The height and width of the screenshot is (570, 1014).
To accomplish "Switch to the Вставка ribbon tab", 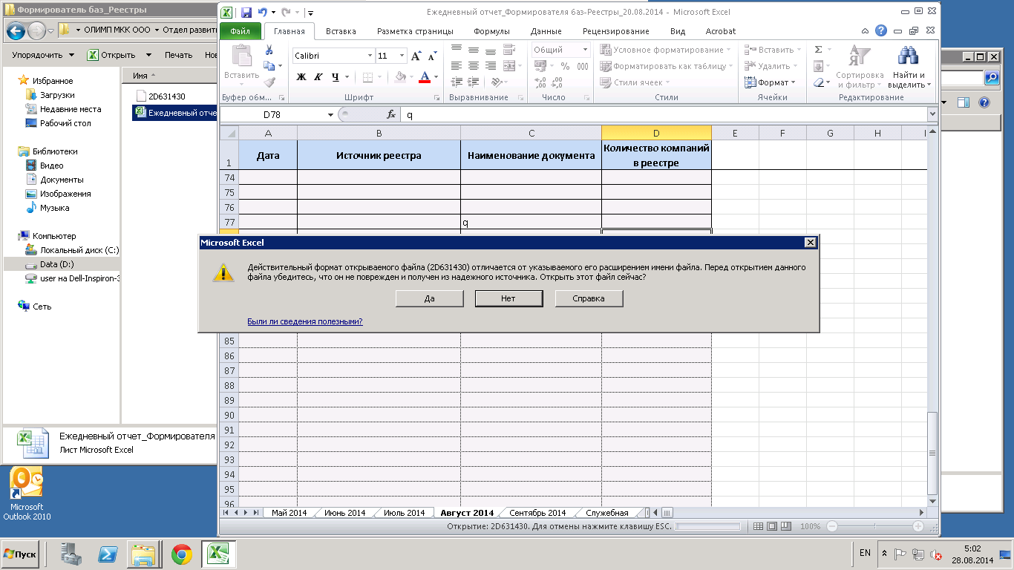I will pyautogui.click(x=341, y=31).
